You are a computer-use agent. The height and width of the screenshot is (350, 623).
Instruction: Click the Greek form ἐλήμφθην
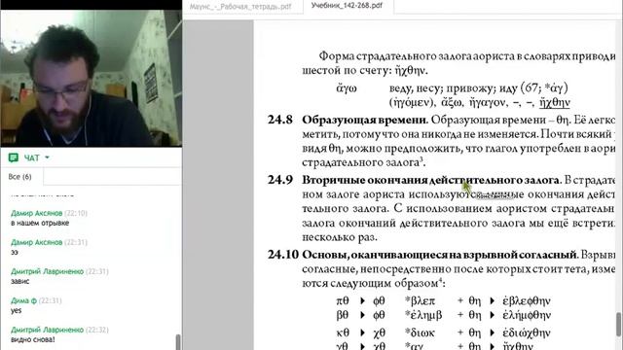[x=527, y=315]
